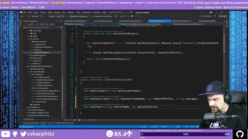Select Startup.cs in Solution Explorer

tap(36, 63)
